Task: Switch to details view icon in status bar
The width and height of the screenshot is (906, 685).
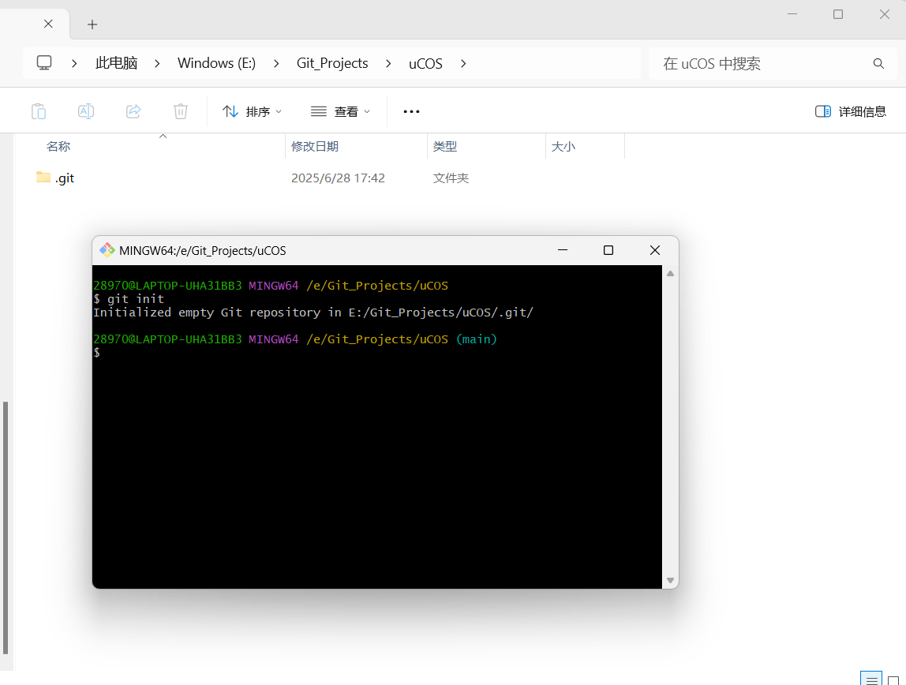Action: (x=871, y=679)
